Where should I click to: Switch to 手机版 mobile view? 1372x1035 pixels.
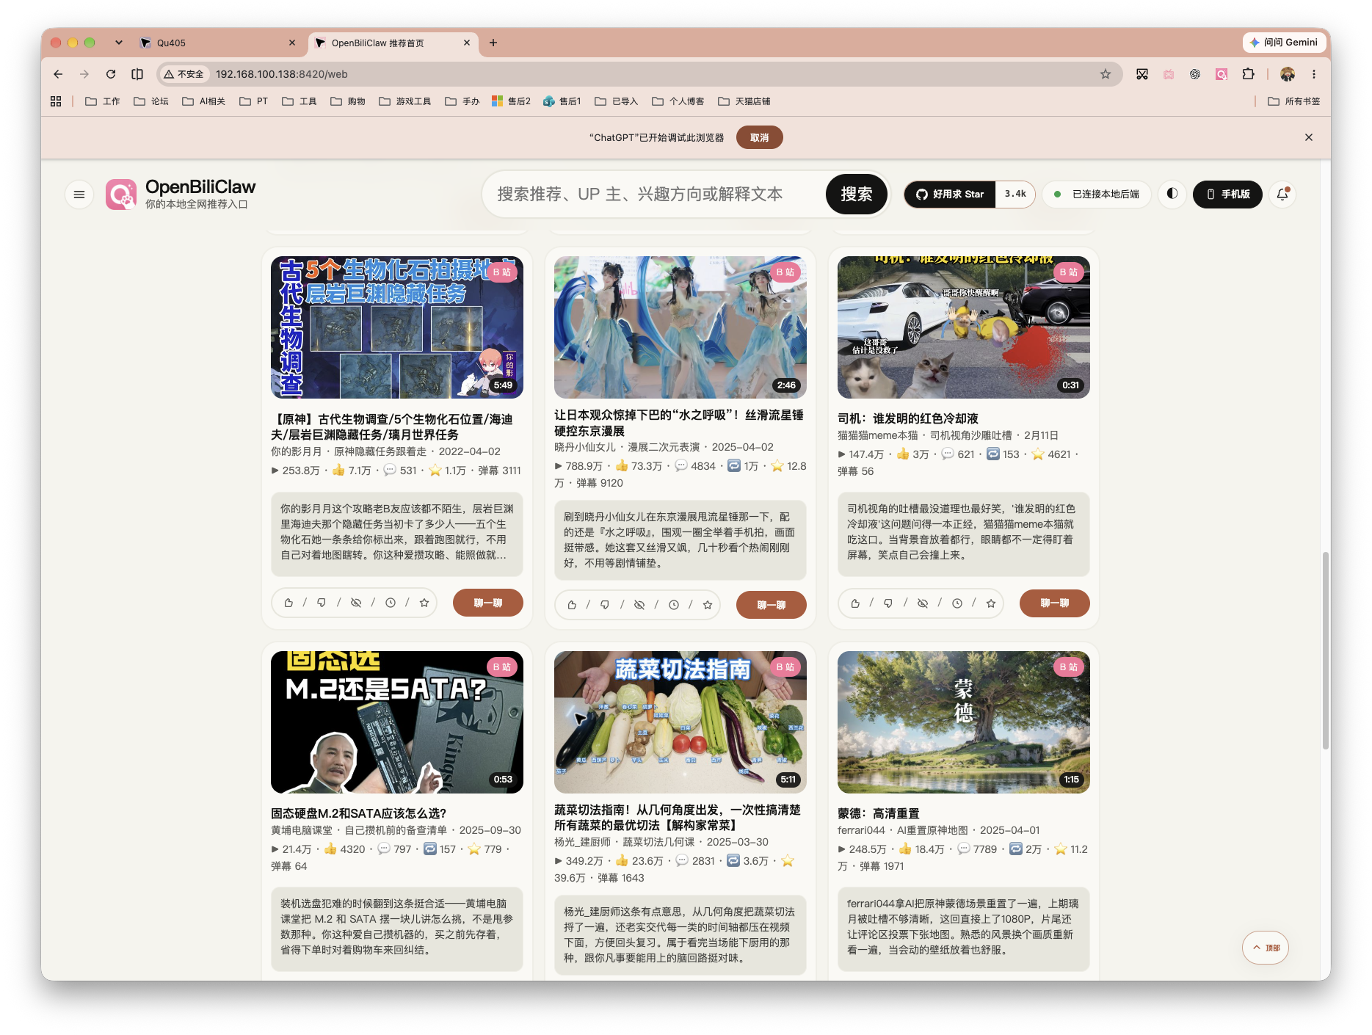click(x=1227, y=195)
